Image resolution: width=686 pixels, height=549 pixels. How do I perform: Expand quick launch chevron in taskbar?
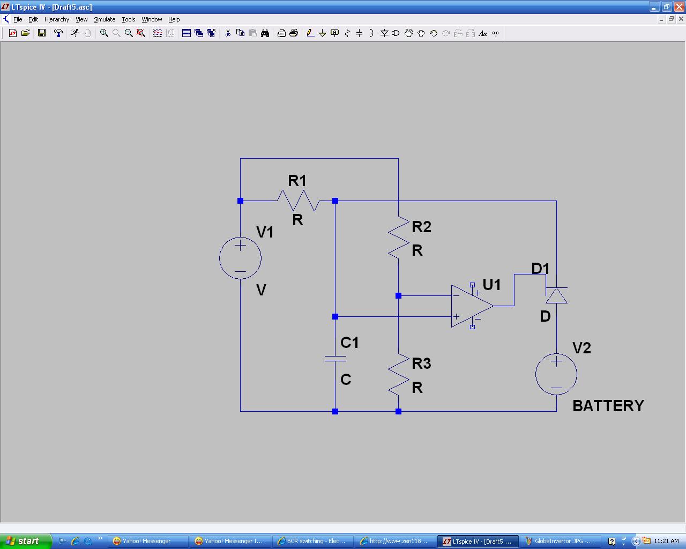tap(100, 539)
